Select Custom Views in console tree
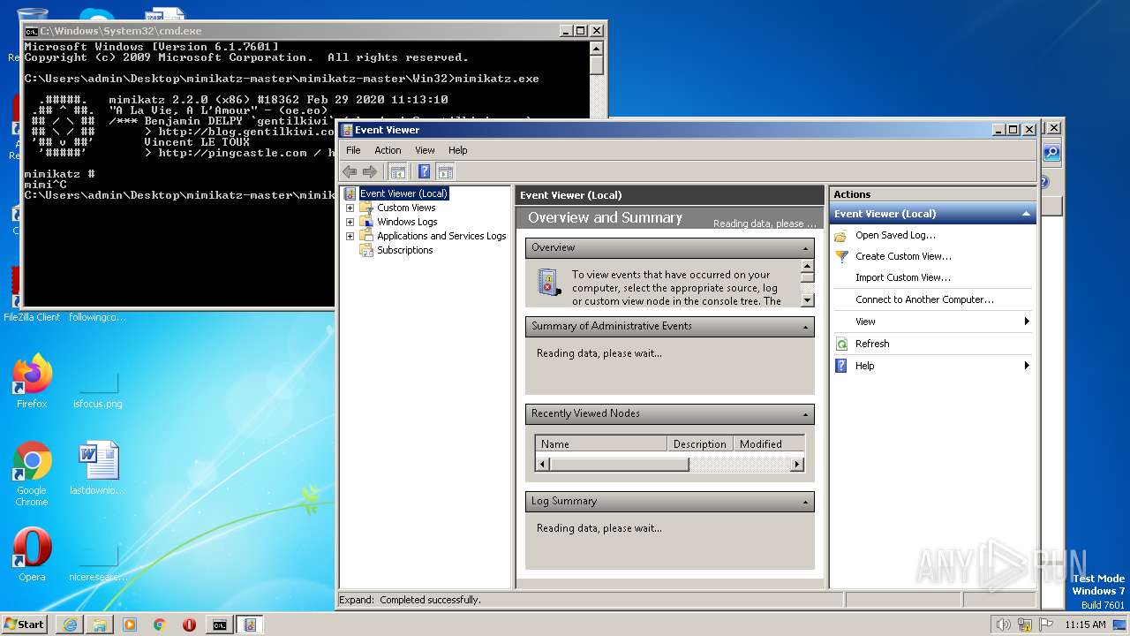Viewport: 1130px width, 636px height. point(406,208)
